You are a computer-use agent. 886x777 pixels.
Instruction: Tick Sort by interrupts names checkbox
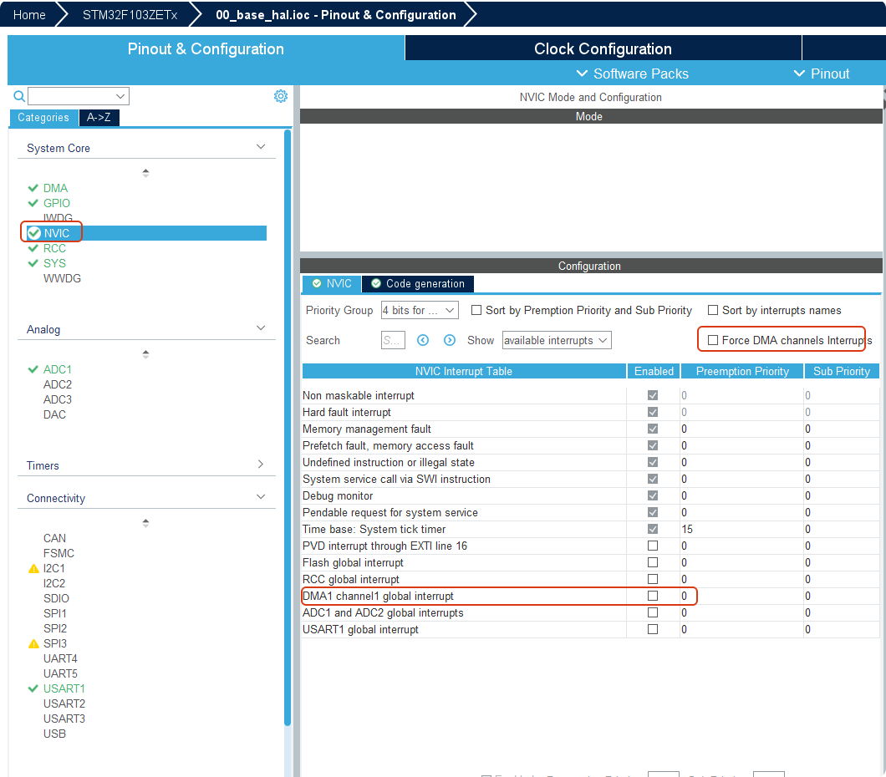click(x=713, y=310)
